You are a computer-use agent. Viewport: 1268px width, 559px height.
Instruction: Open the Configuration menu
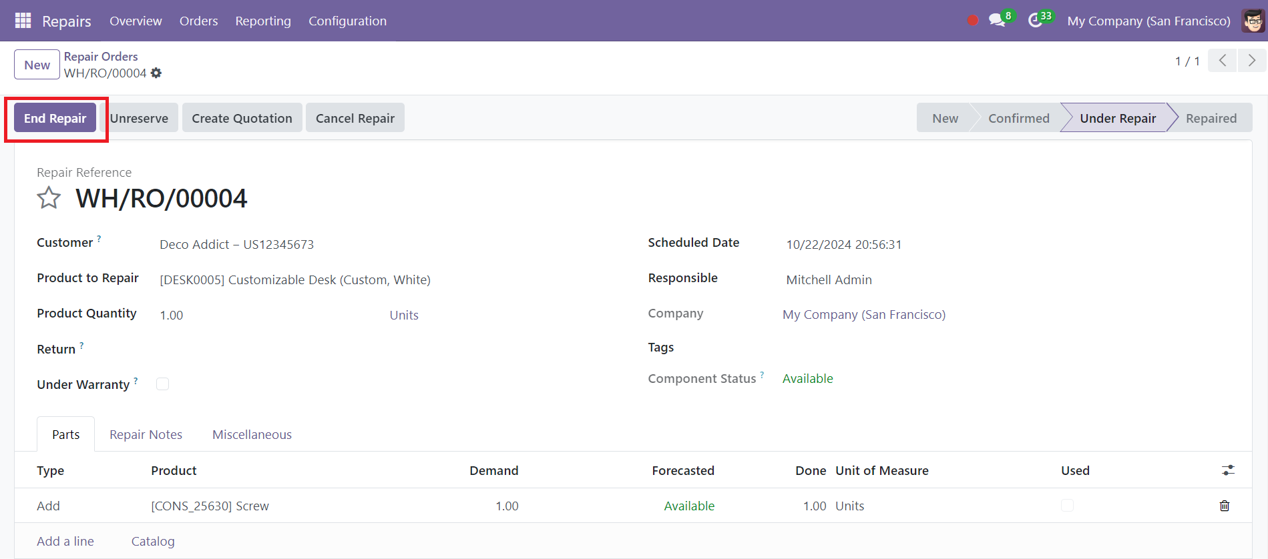347,21
